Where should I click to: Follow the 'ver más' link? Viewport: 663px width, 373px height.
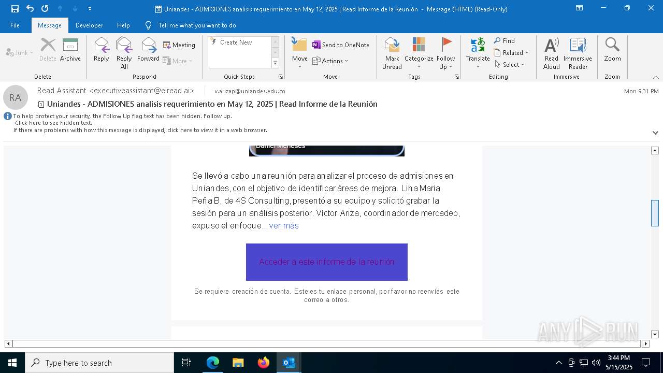coord(284,225)
